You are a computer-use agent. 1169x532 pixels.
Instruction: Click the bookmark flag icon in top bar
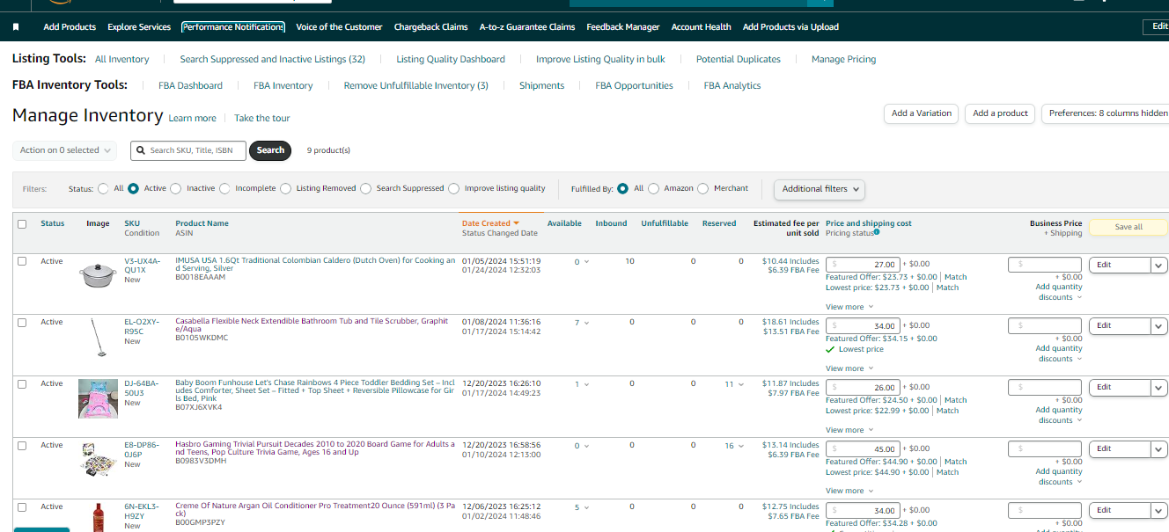[16, 27]
